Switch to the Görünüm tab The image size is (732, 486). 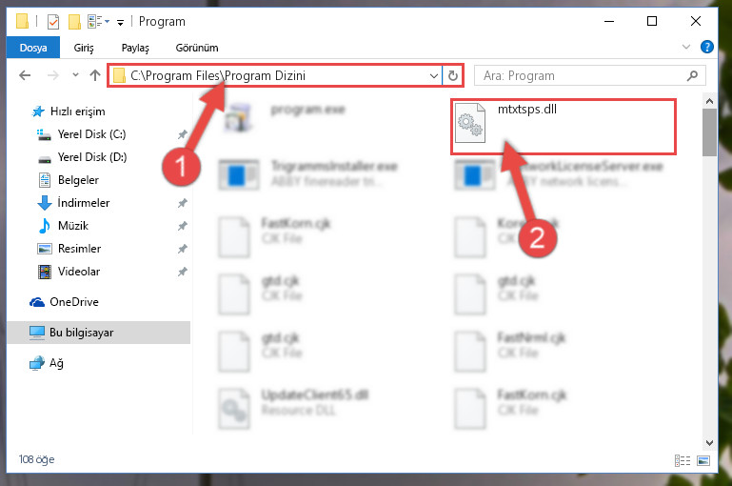tap(196, 48)
